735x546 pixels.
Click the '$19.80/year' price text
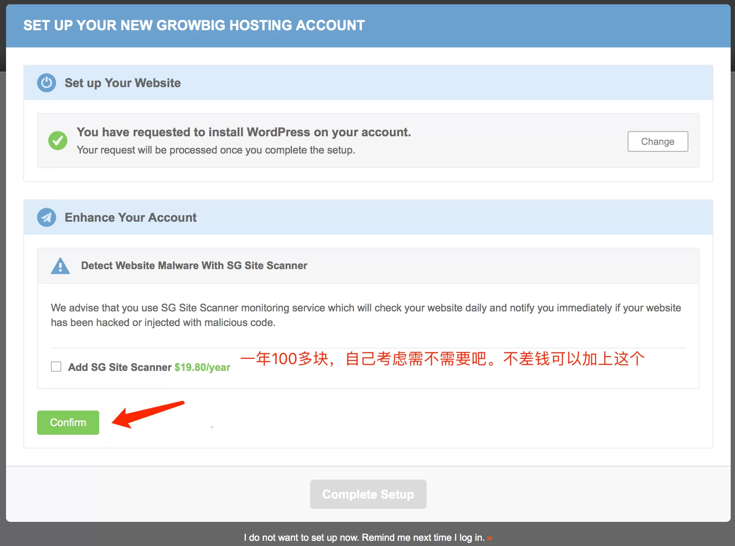point(202,367)
